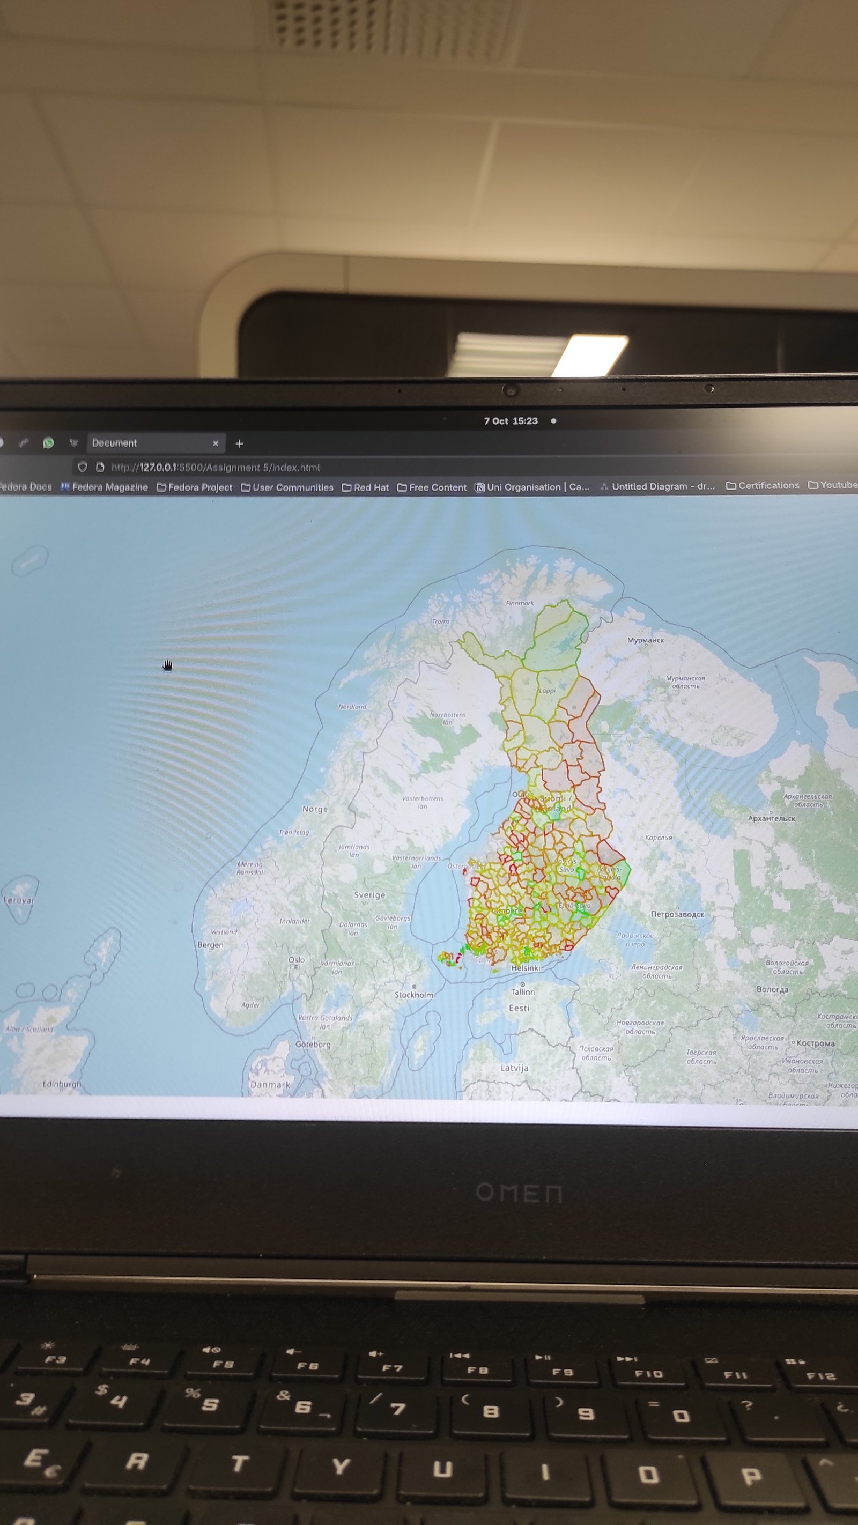The image size is (858, 1525).
Task: Click the Finnmark region label
Action: coord(520,603)
